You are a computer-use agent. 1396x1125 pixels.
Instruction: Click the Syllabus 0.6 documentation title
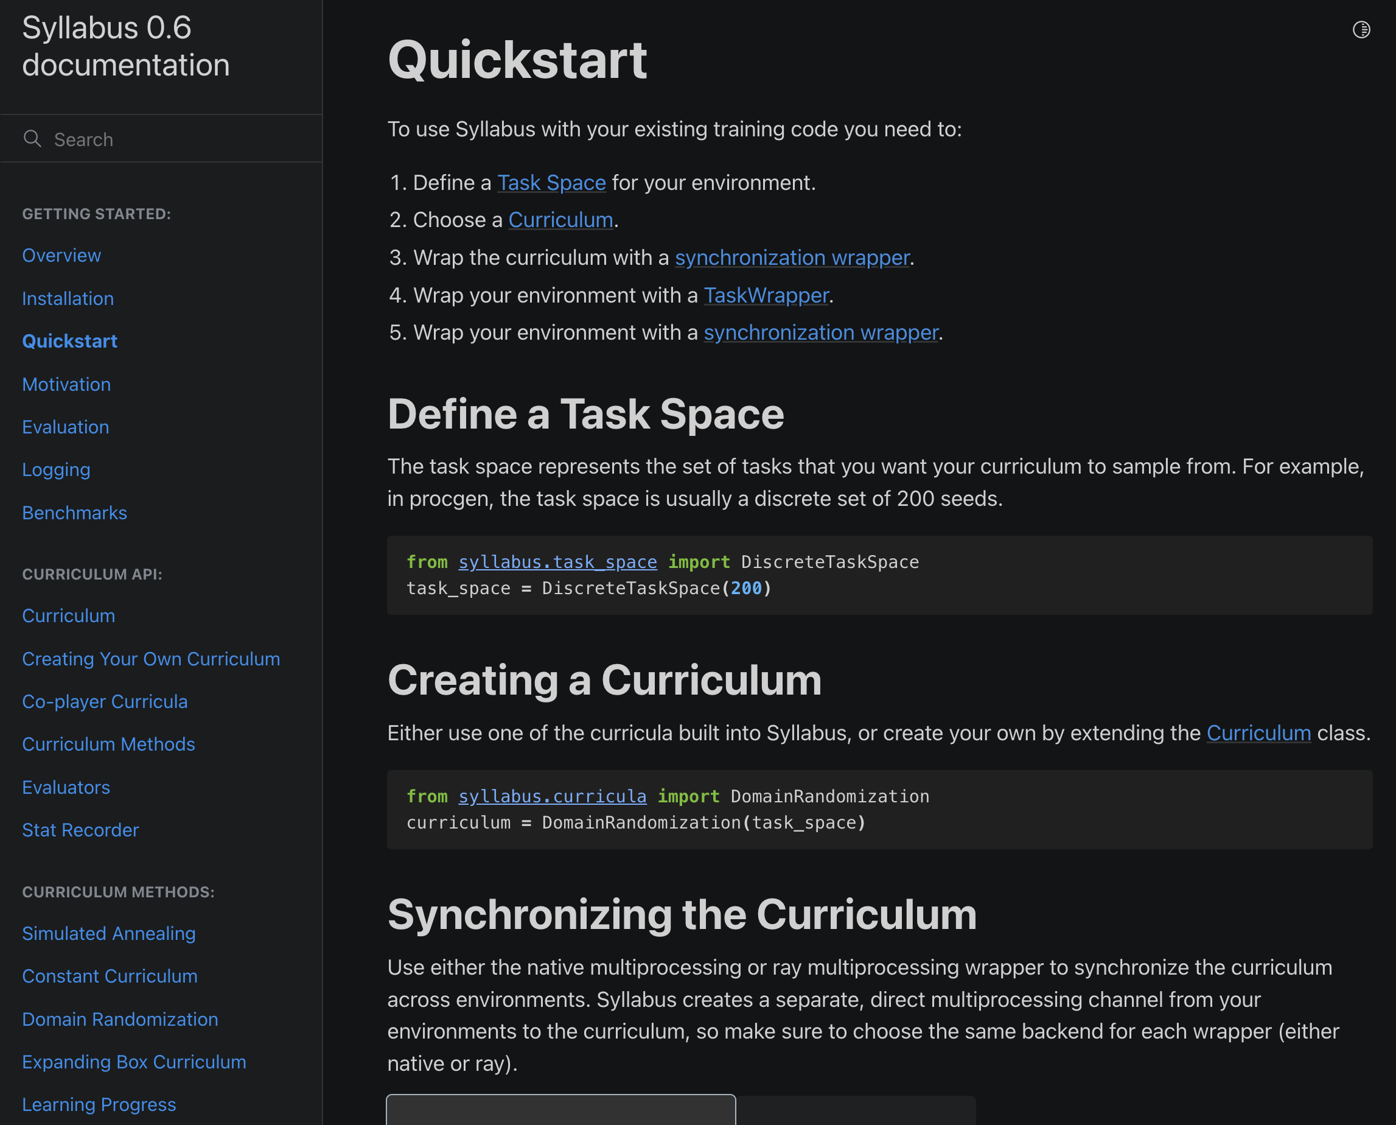(126, 47)
